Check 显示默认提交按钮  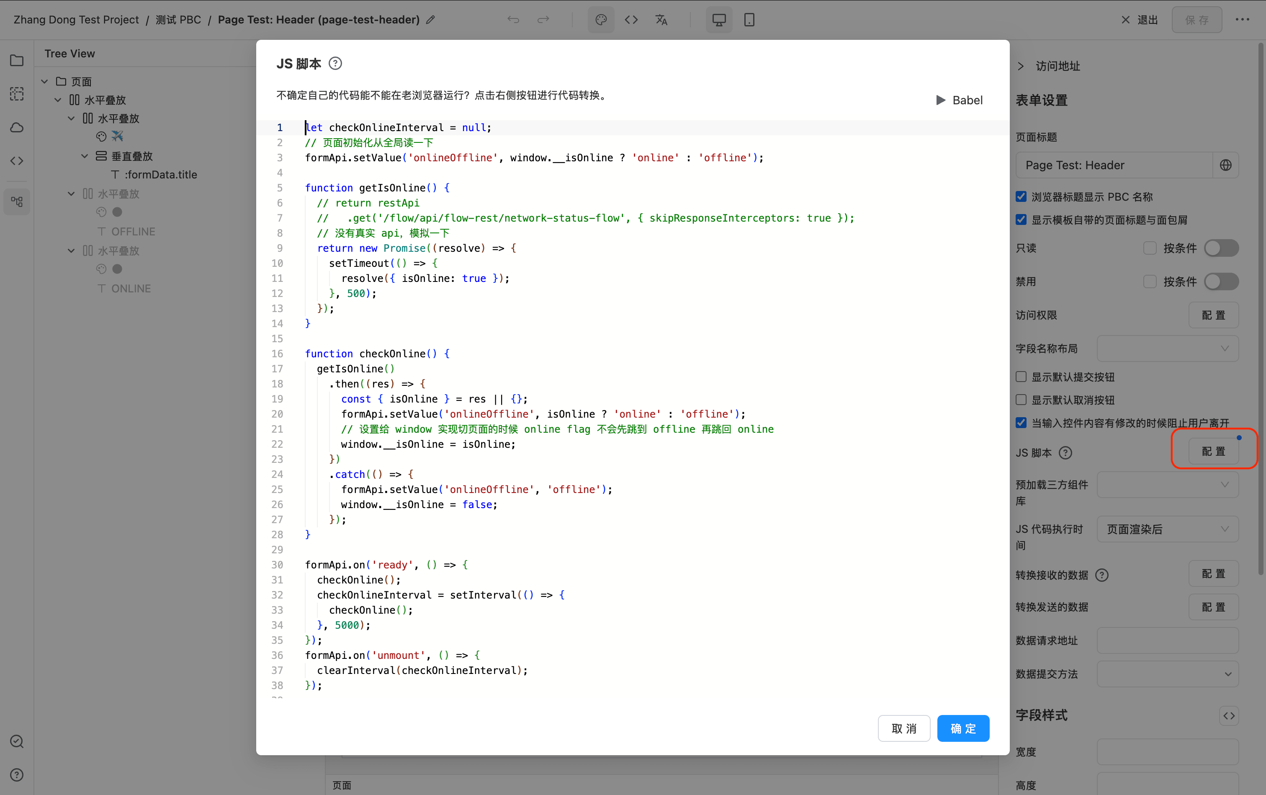(1021, 377)
